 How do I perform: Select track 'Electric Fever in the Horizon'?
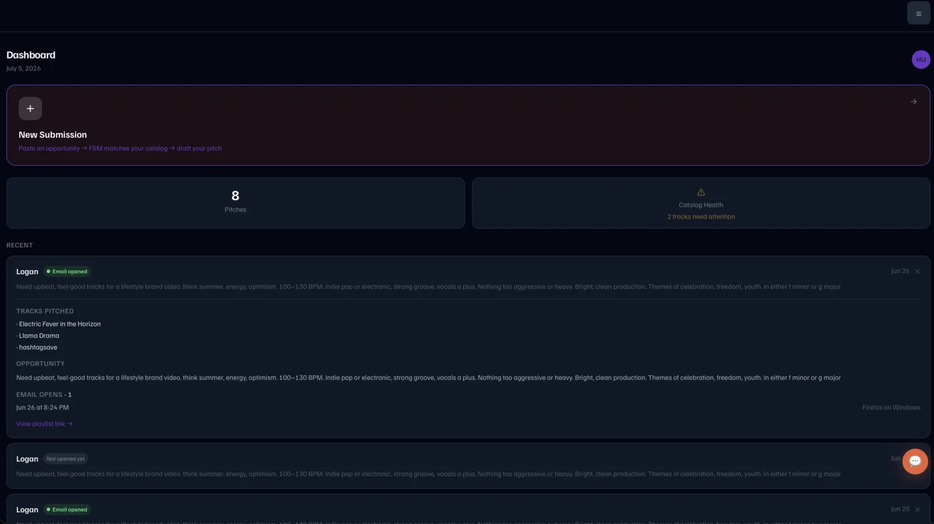[60, 324]
